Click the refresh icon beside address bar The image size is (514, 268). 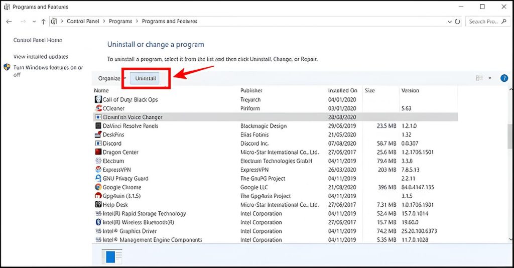tap(457, 22)
